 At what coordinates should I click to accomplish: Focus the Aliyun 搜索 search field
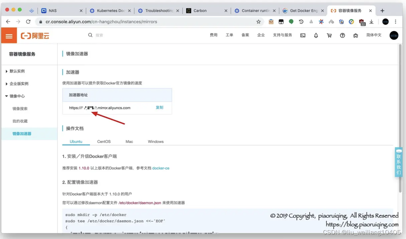(99, 35)
